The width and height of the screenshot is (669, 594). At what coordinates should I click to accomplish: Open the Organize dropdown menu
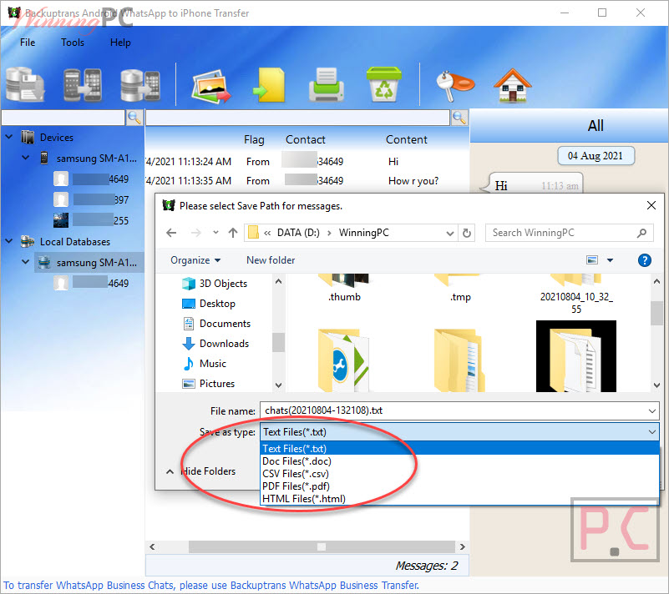195,260
